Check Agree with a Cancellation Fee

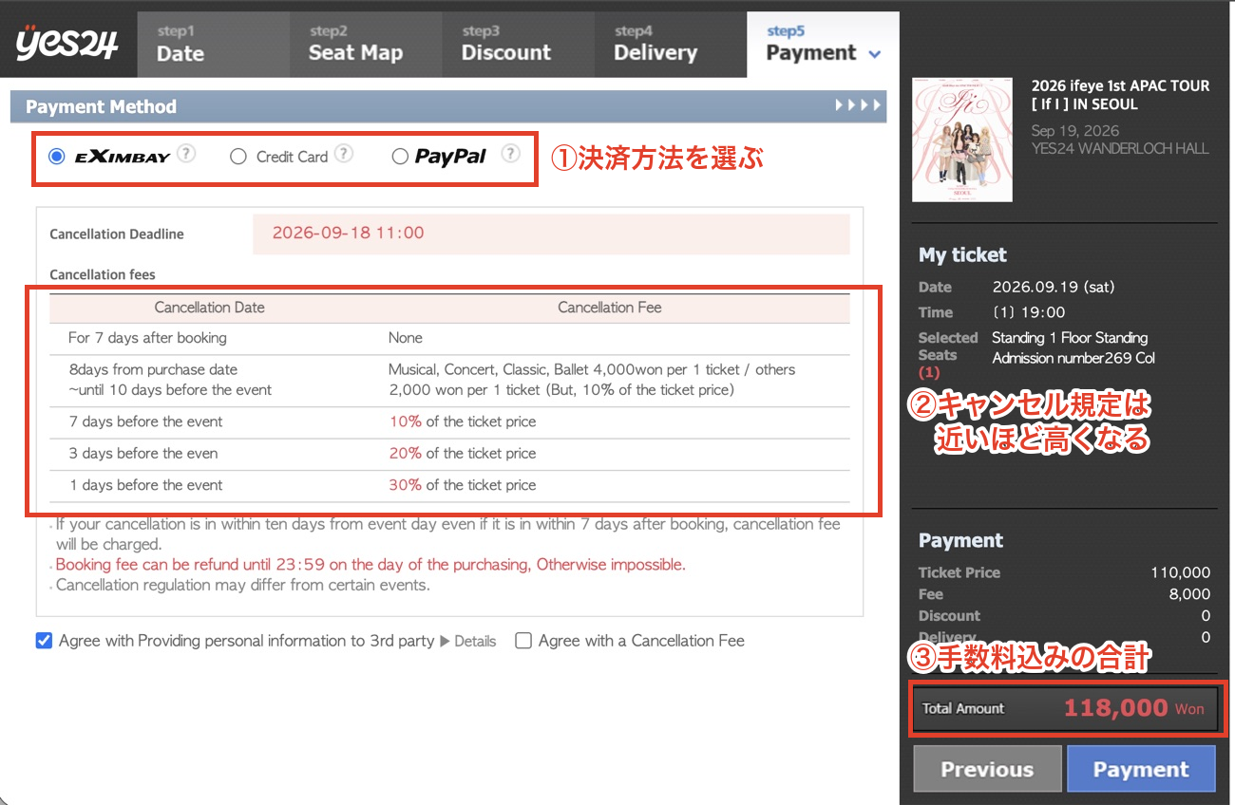(x=523, y=641)
